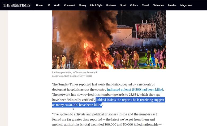Open the Business section

coord(111,5)
